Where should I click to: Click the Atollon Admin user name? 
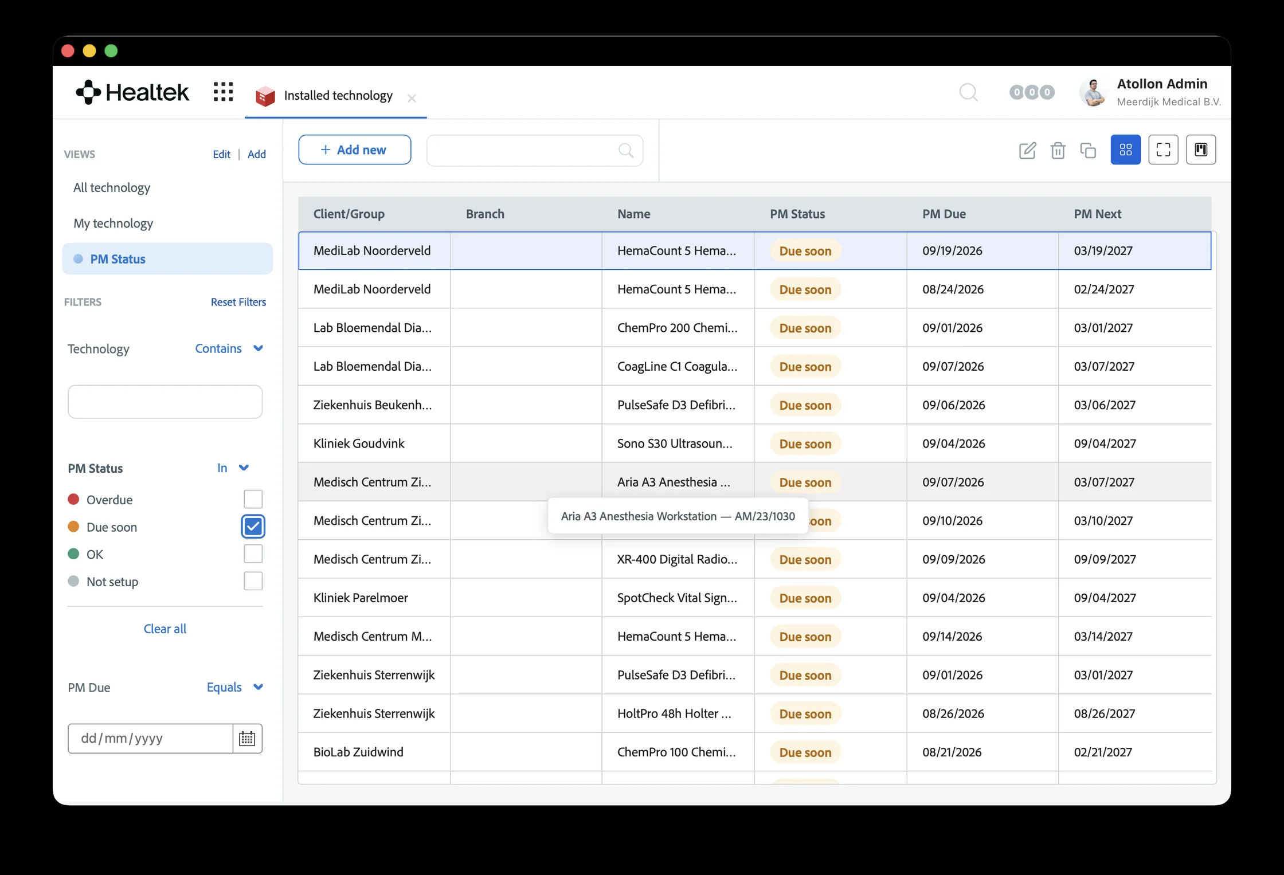[1162, 84]
